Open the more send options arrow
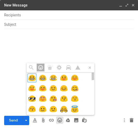The image size is (138, 128). (26, 120)
